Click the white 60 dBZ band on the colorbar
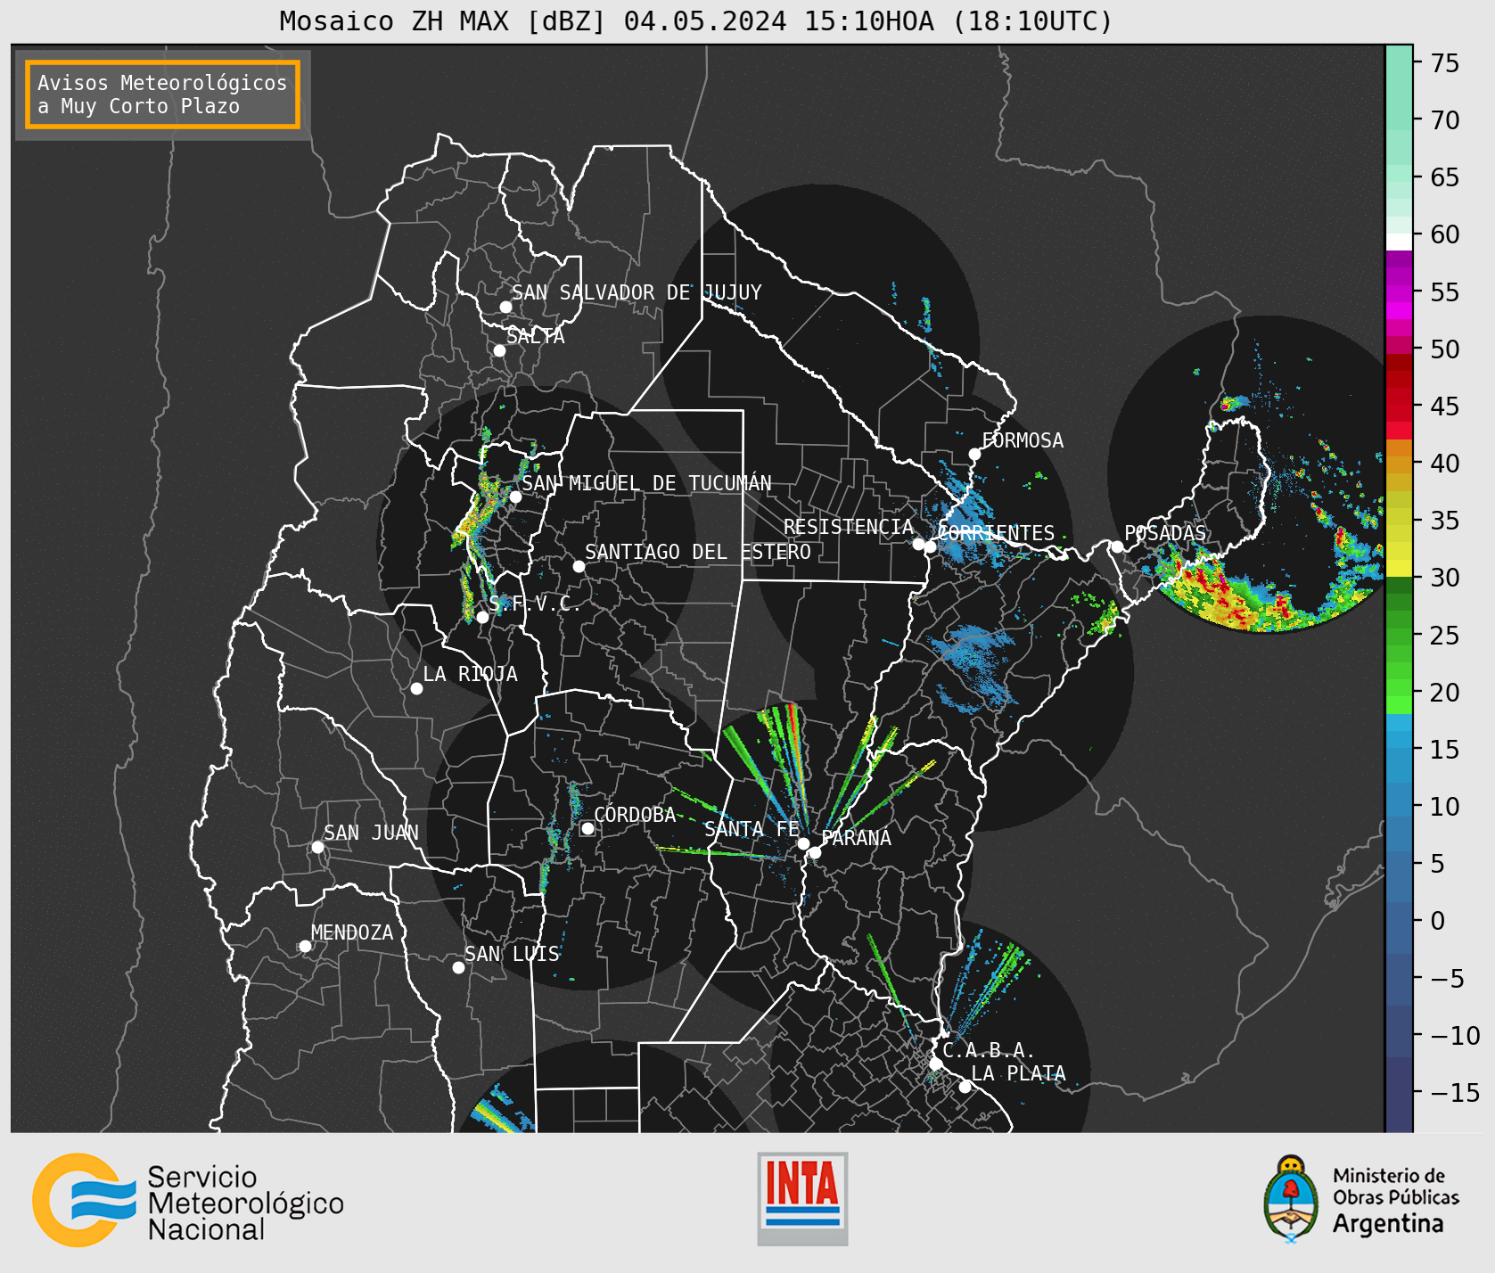1495x1273 pixels. (1399, 242)
